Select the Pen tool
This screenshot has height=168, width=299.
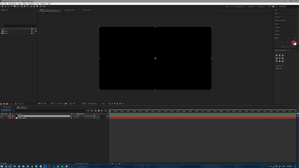click(x=25, y=6)
